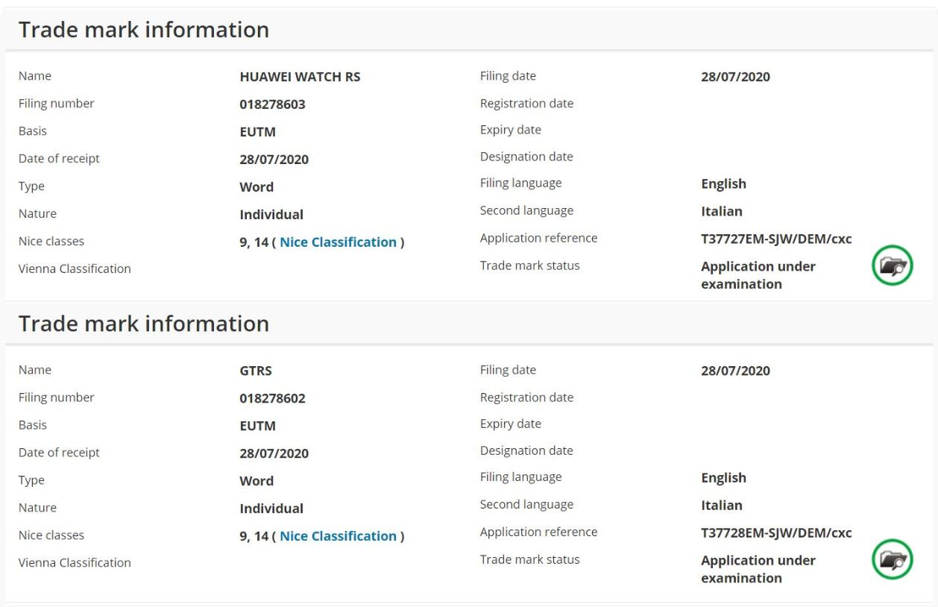Click the 'Trade mark information' heading above GTRS
This screenshot has width=938, height=607.
144,324
